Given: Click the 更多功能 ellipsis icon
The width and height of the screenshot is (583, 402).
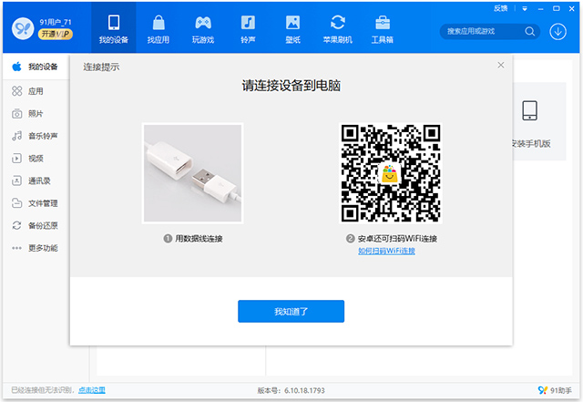Looking at the screenshot, I should 17,248.
